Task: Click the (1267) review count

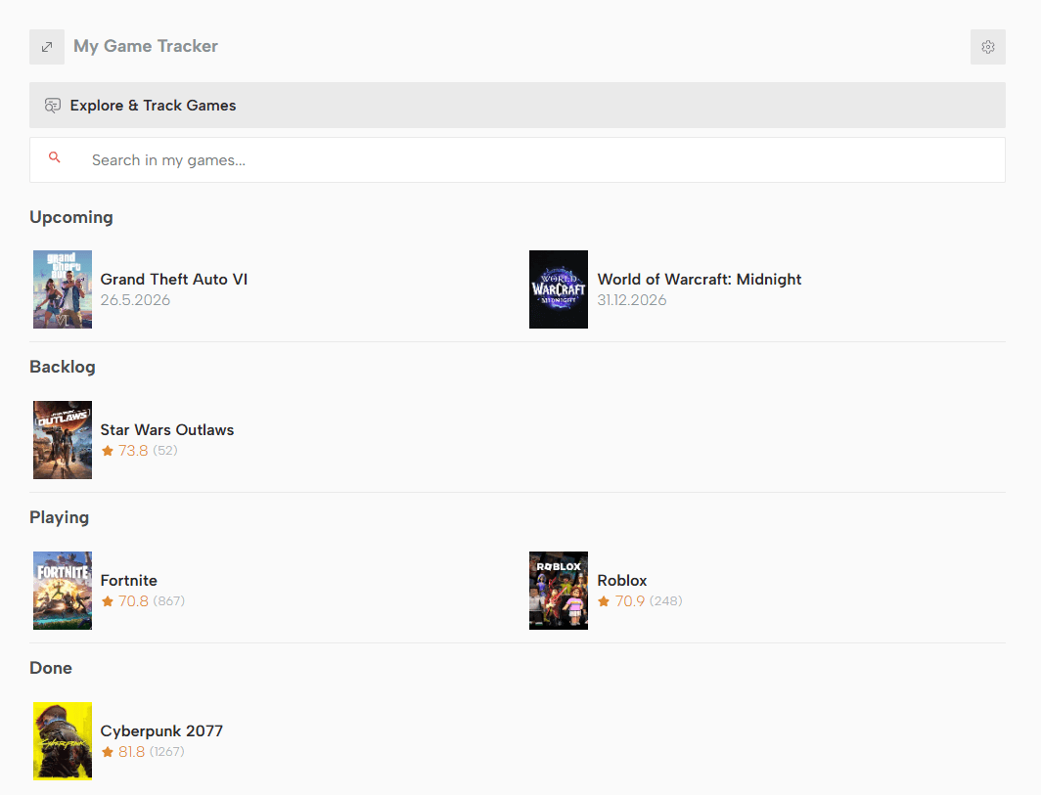Action: pyautogui.click(x=166, y=752)
